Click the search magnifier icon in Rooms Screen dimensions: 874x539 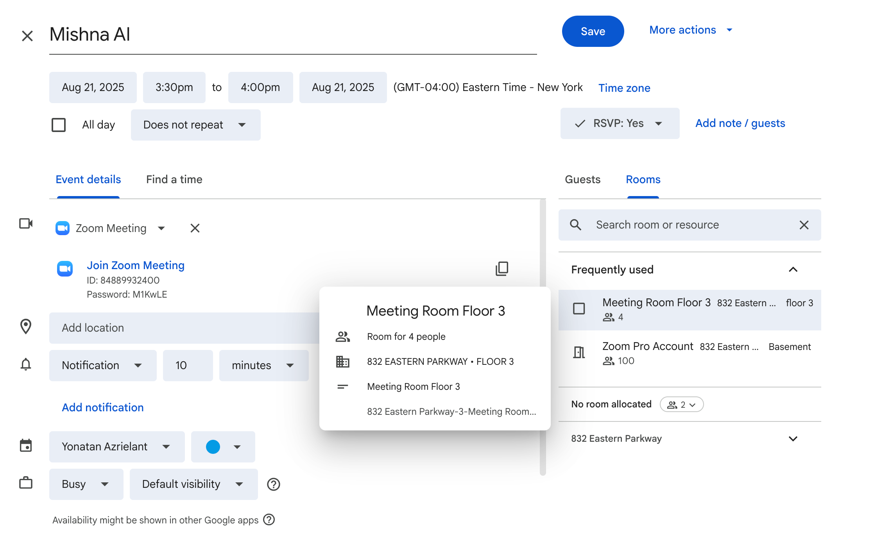tap(576, 225)
